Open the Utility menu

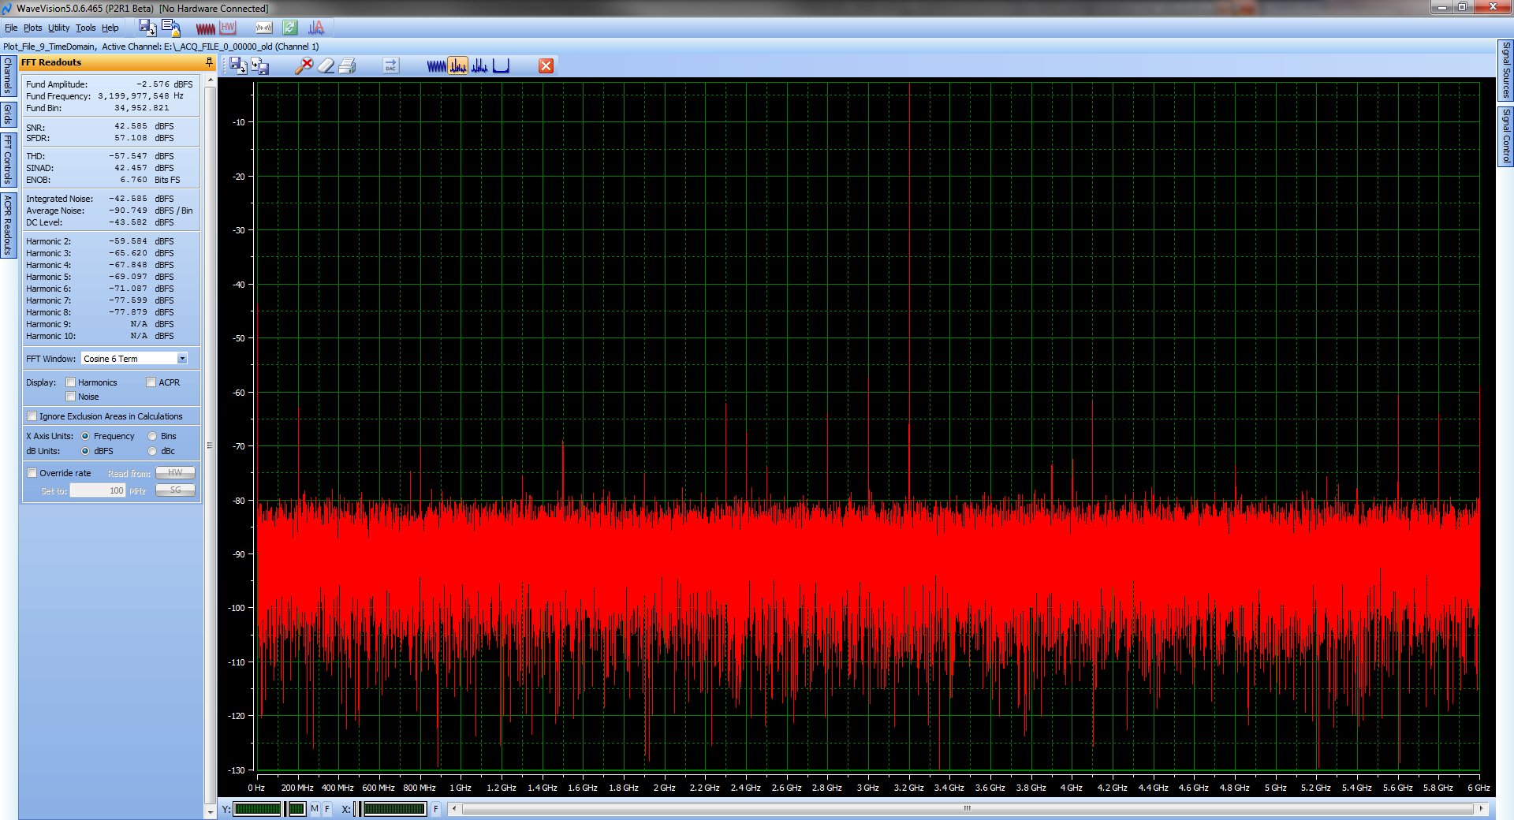(59, 28)
